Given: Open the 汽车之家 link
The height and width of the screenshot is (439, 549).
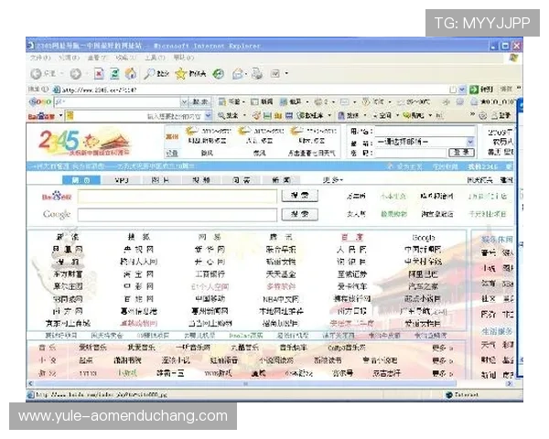Looking at the screenshot, I should pyautogui.click(x=424, y=286).
